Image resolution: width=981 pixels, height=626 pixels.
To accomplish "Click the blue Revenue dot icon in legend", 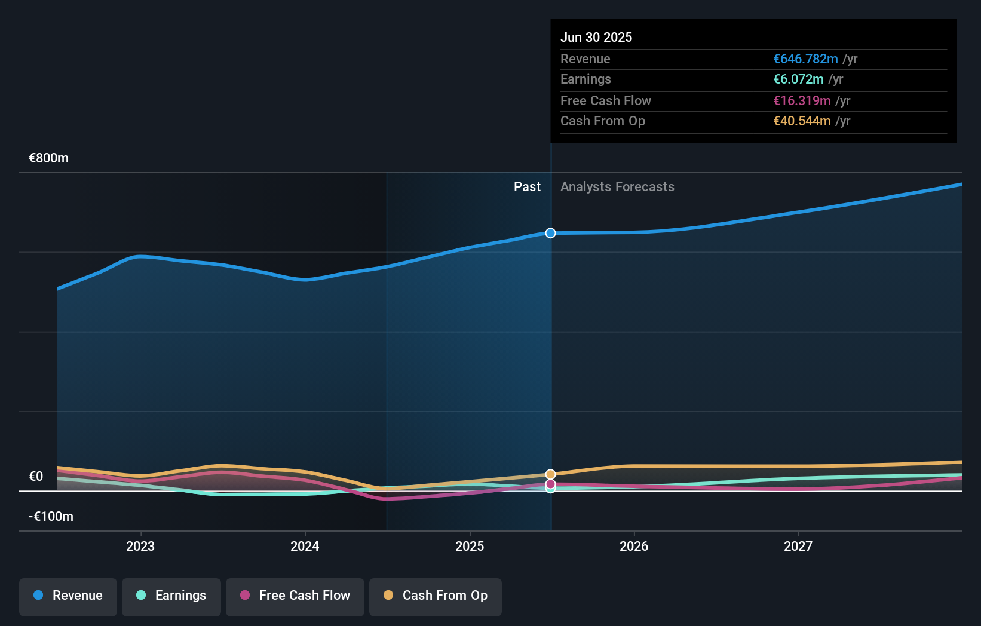I will 38,596.
